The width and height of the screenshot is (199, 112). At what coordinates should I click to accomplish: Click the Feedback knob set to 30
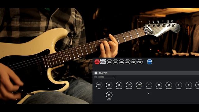pos(109,85)
